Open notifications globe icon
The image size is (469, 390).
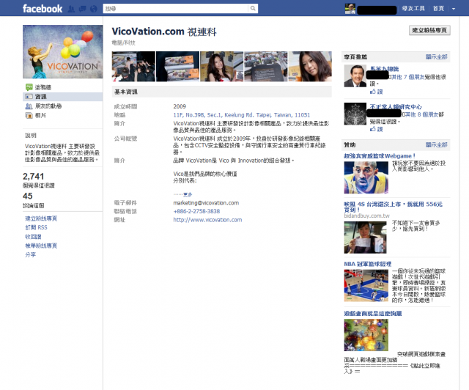click(x=94, y=9)
